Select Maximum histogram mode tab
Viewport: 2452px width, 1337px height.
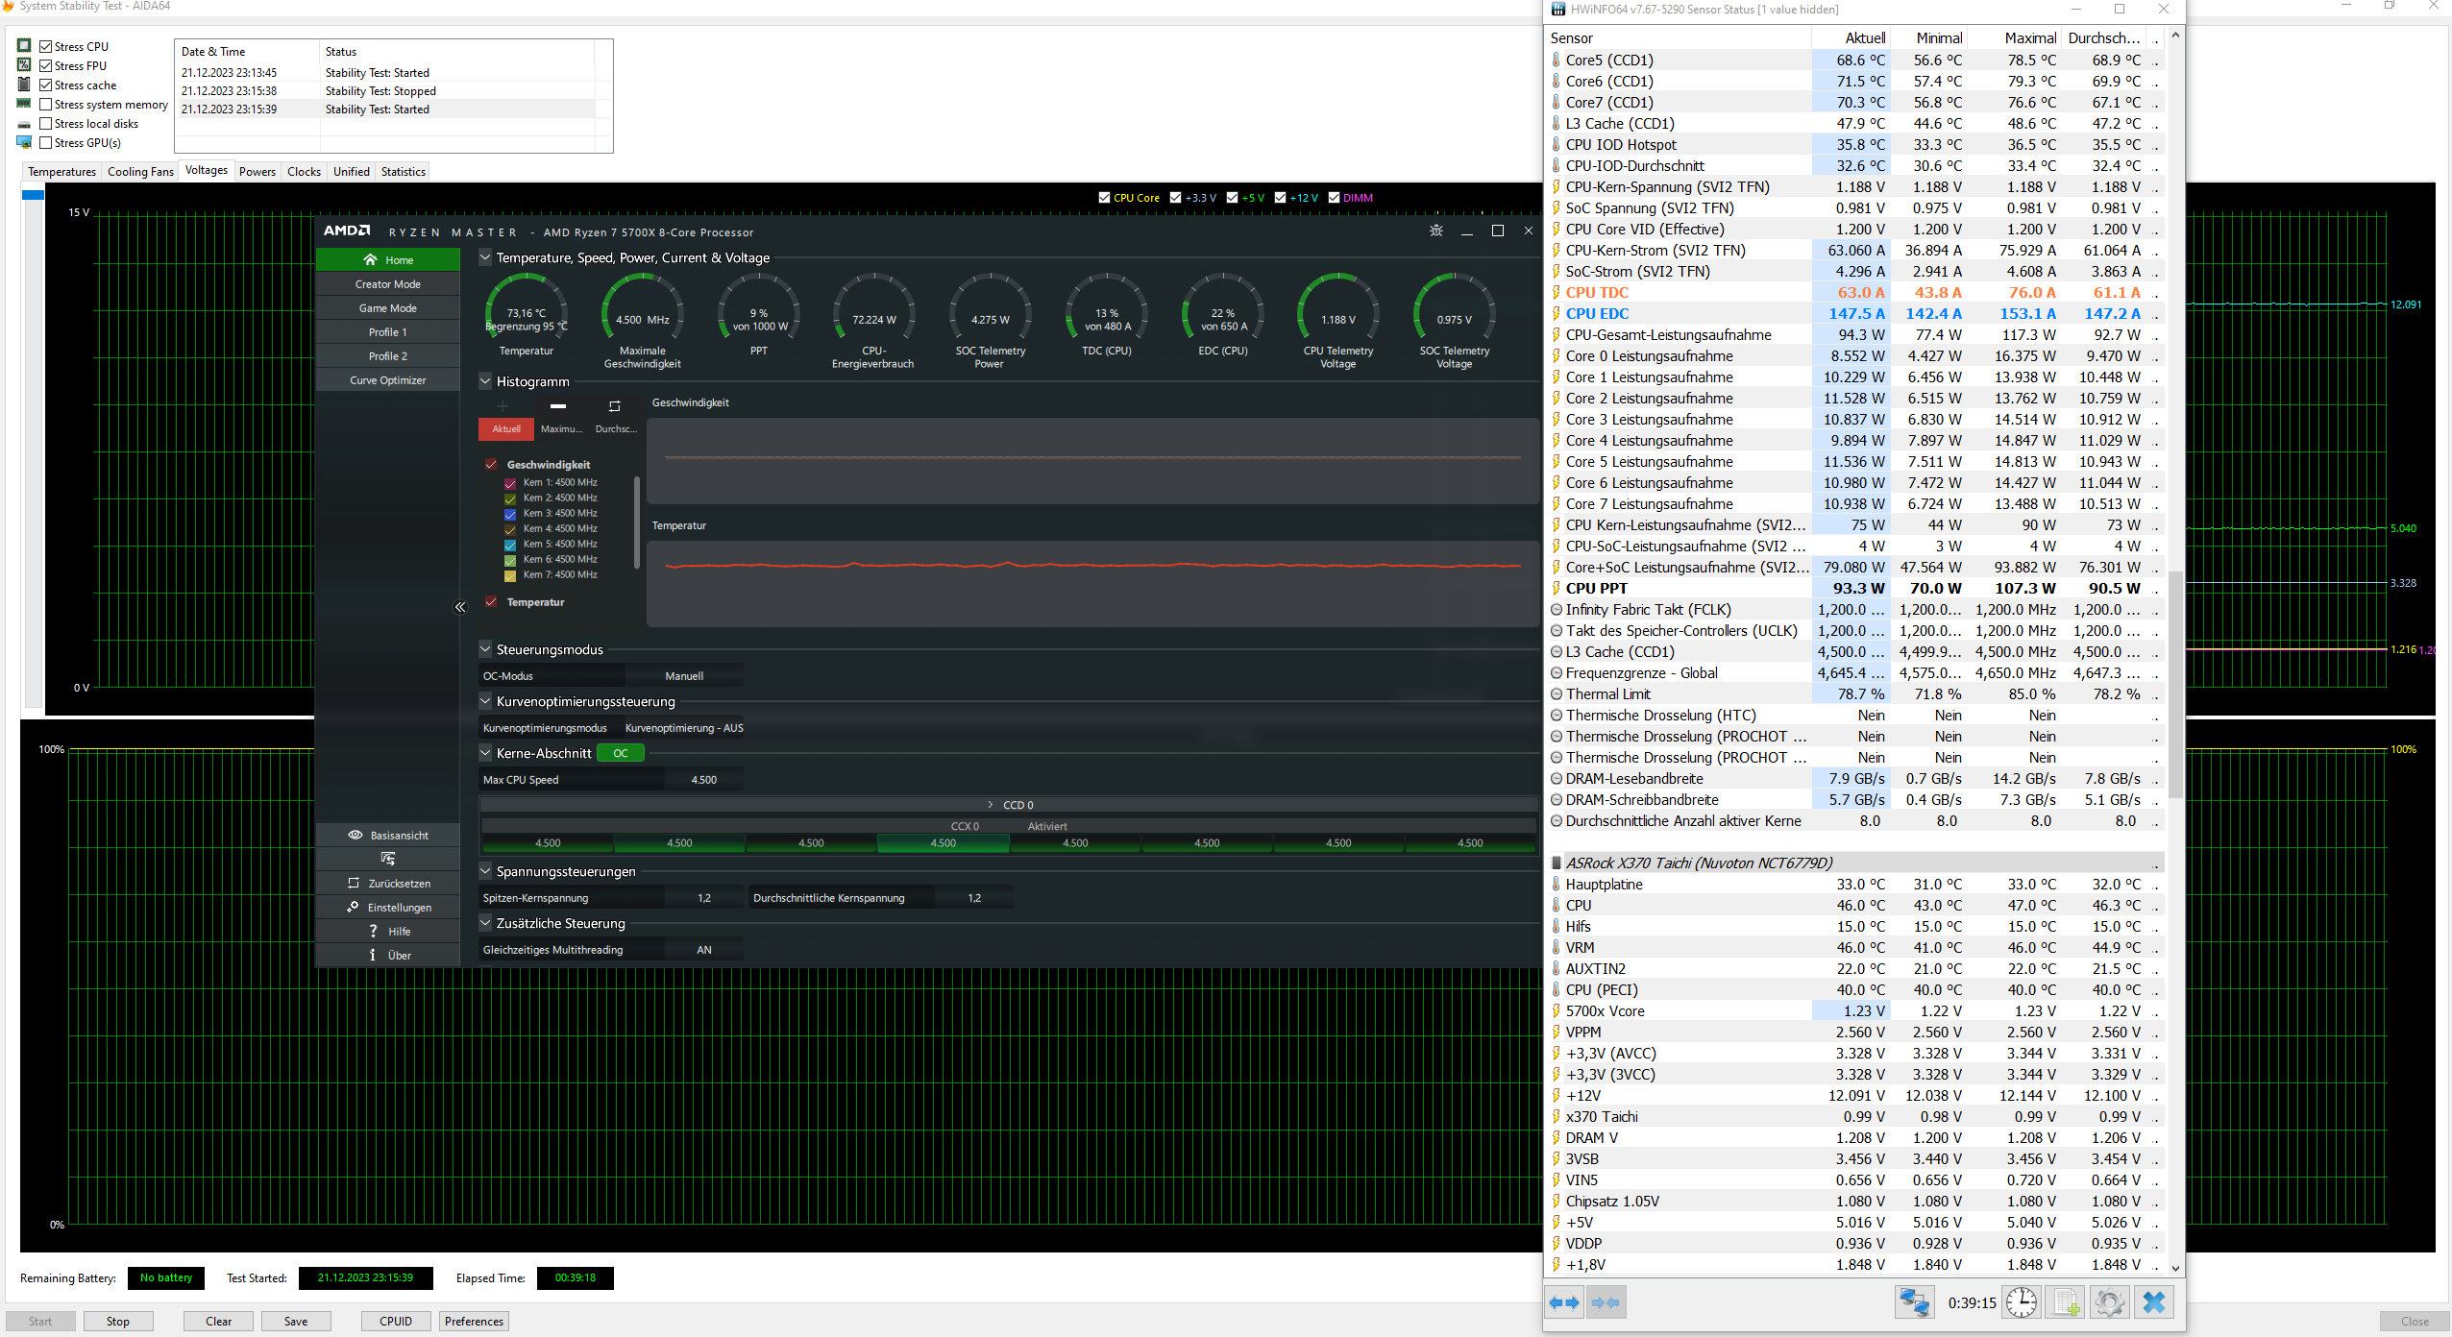[x=561, y=428]
